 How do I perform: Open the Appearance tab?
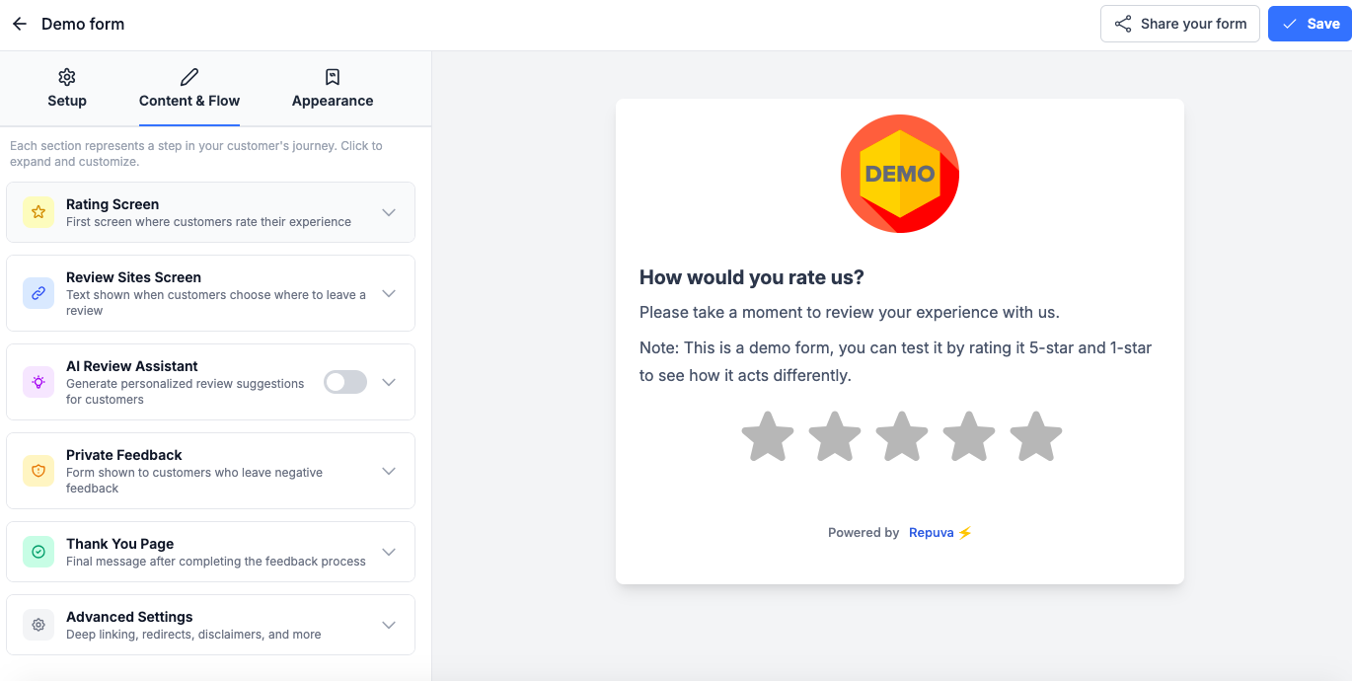point(333,89)
